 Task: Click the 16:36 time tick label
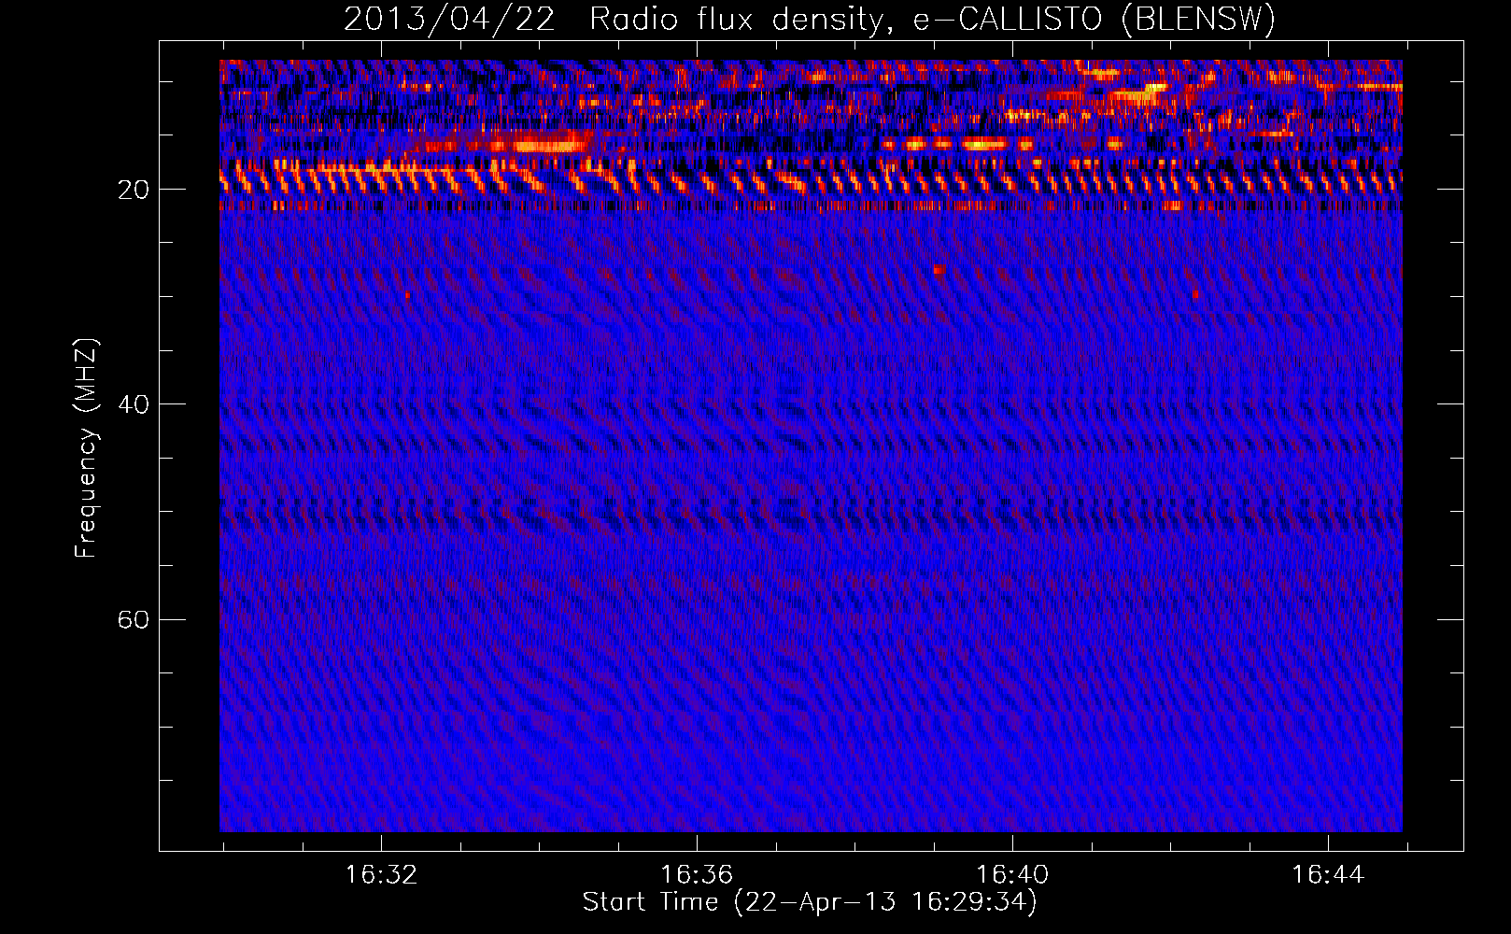(x=697, y=875)
